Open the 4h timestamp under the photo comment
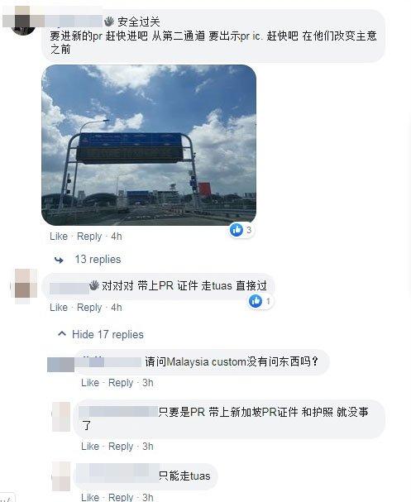This screenshot has width=411, height=502. coord(117,237)
